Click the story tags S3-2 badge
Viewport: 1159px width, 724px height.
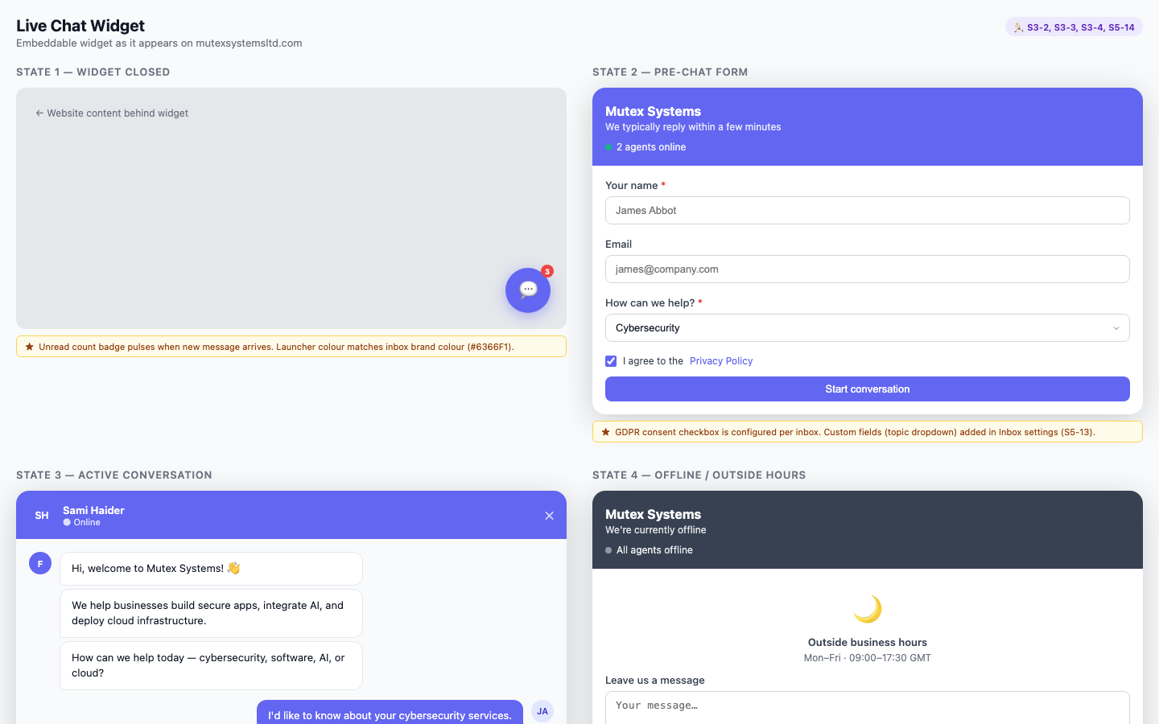[x=1074, y=27]
